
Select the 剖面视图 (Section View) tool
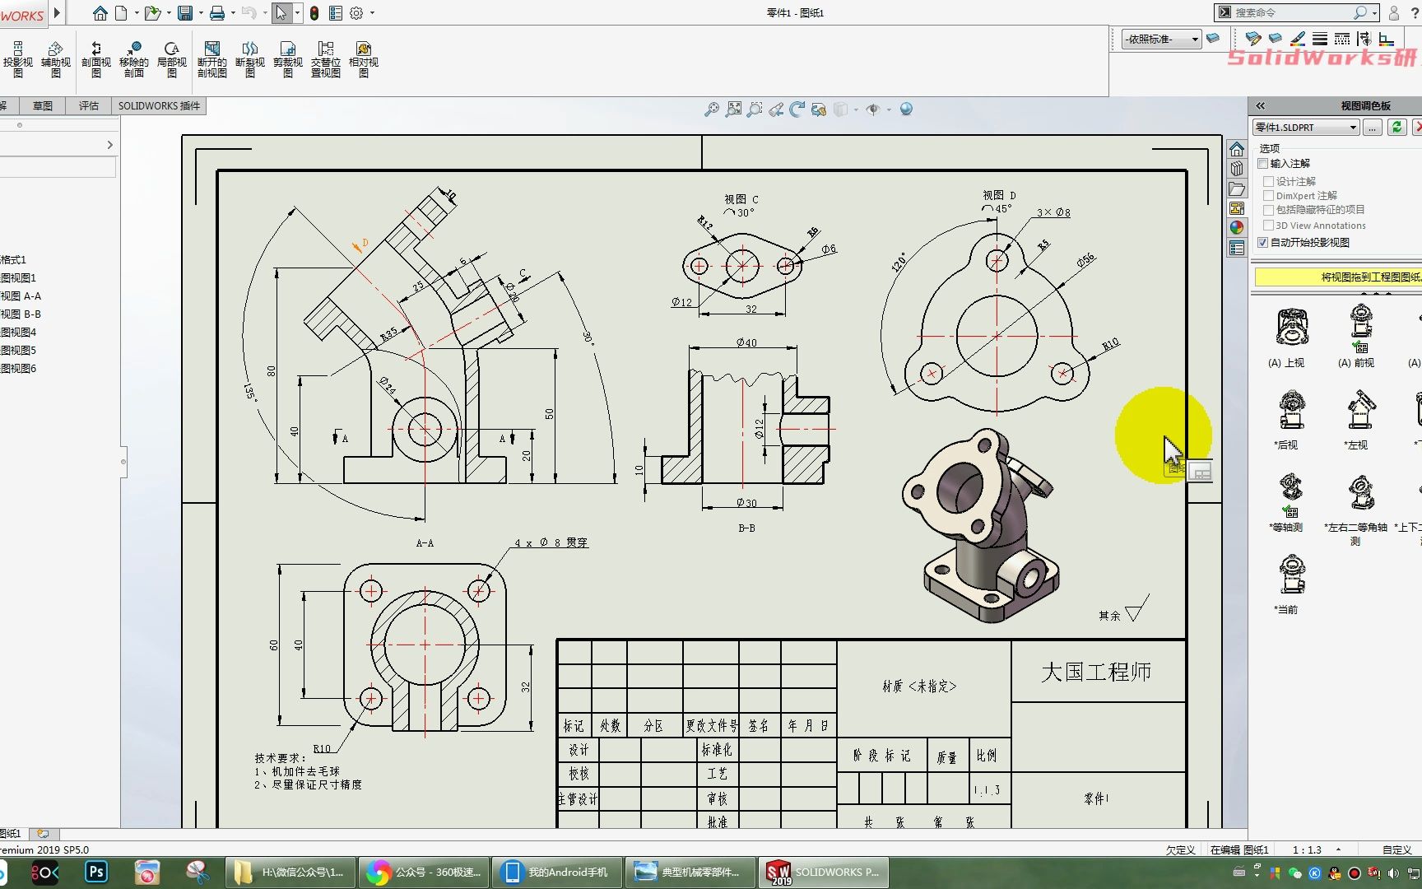[x=95, y=58]
